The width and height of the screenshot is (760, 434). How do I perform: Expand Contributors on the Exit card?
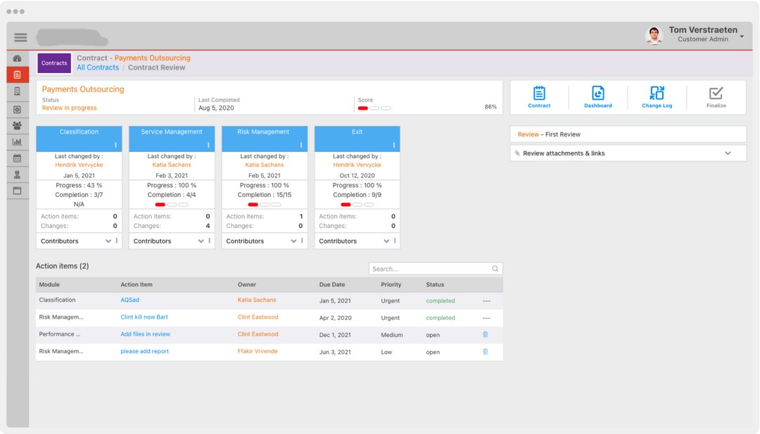click(x=386, y=241)
